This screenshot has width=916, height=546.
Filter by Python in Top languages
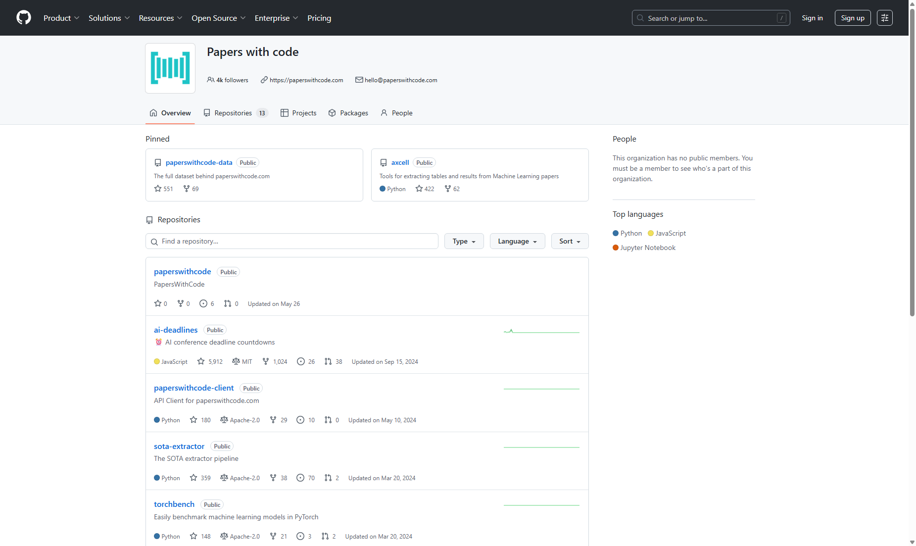(x=627, y=233)
